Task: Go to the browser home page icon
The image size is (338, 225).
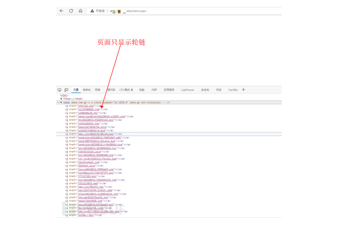Action: pyautogui.click(x=80, y=11)
